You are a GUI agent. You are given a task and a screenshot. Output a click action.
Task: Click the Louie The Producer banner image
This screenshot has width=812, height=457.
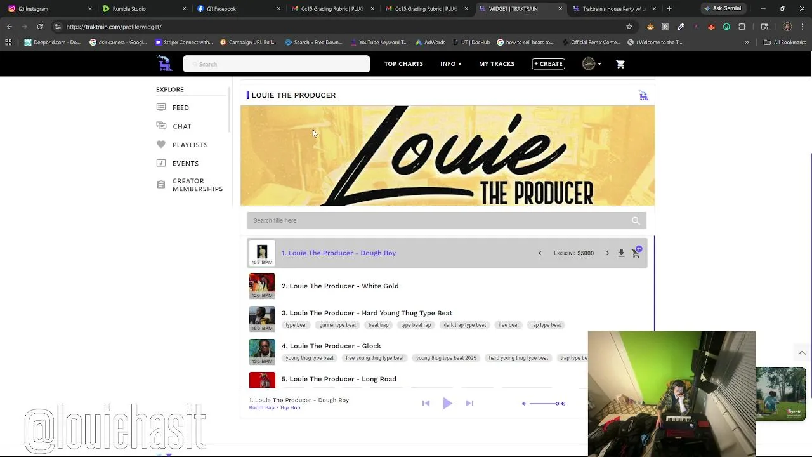[447, 156]
